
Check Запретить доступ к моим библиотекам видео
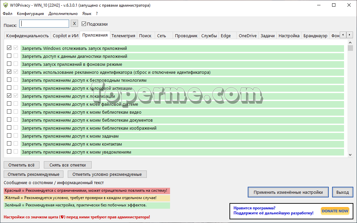pos(9,112)
